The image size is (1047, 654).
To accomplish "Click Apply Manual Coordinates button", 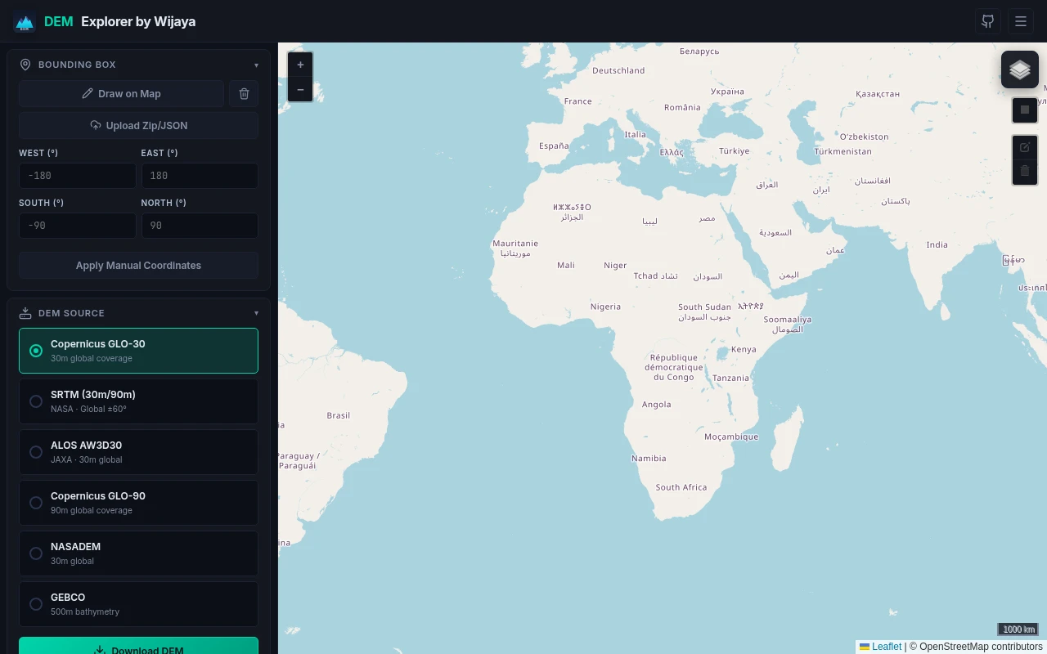I will click(x=138, y=265).
